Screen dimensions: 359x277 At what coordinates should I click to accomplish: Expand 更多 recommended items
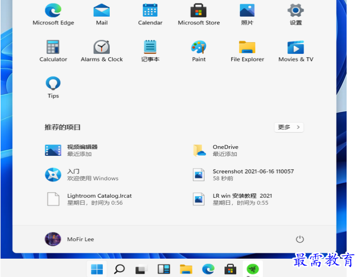point(289,127)
